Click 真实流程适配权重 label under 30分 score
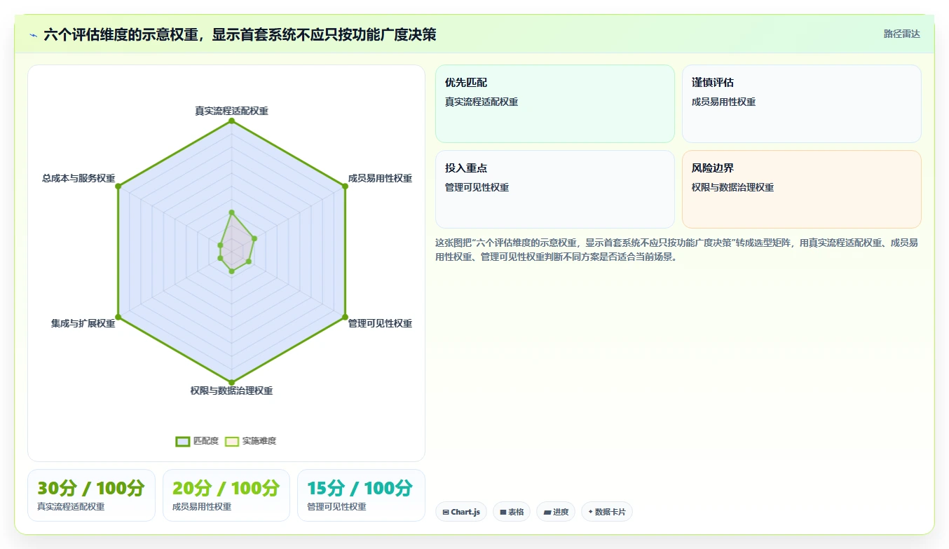 71,506
